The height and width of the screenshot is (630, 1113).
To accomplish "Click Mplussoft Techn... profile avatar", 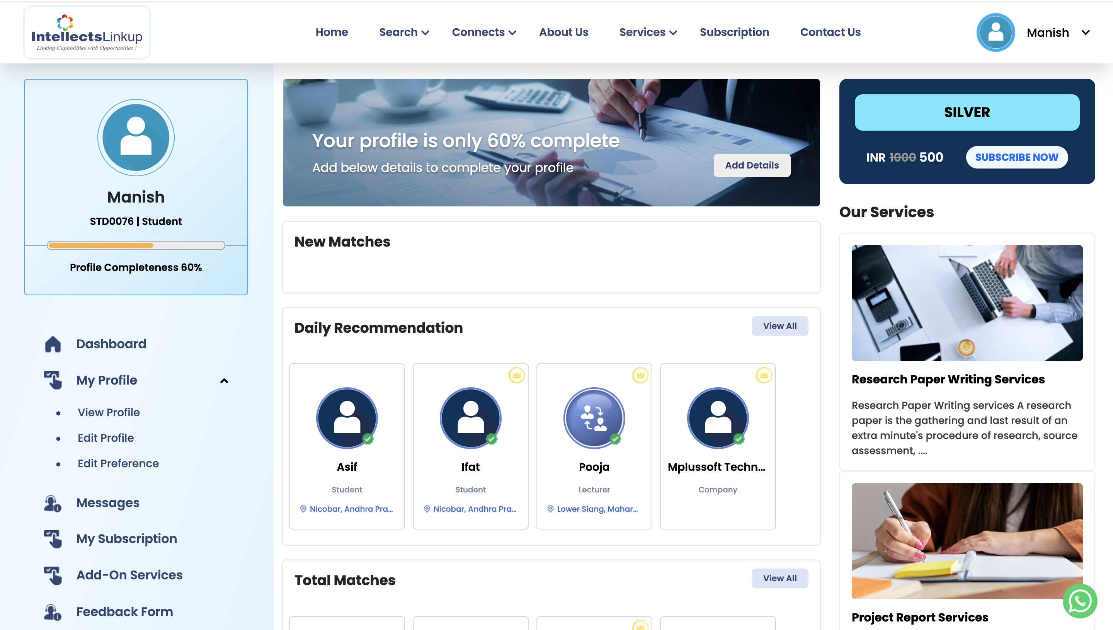I will tap(718, 417).
